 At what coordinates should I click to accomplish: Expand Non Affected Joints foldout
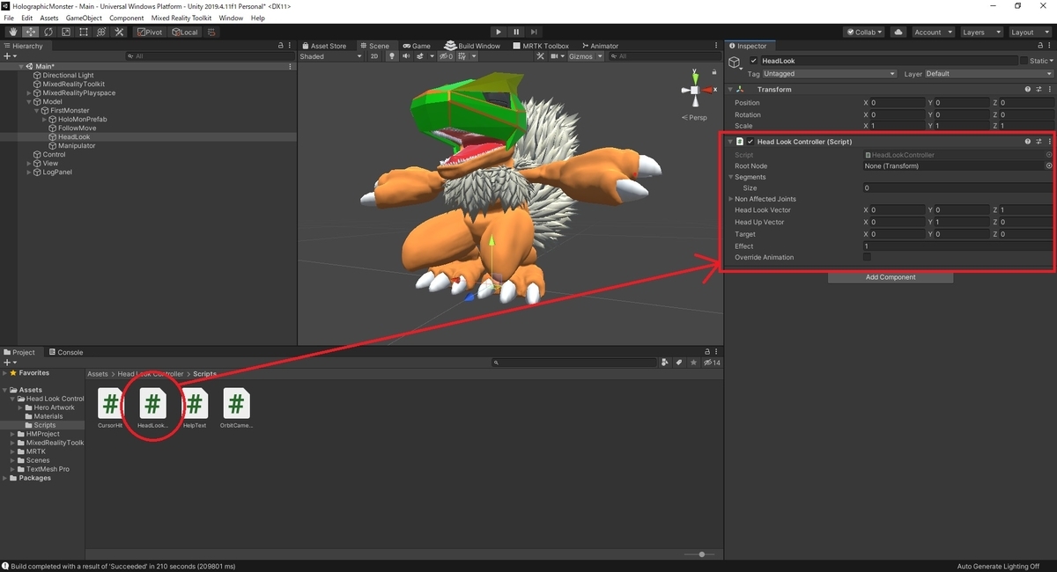point(731,199)
